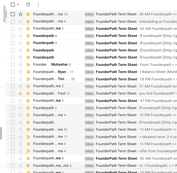Image resolution: width=177 pixels, height=173 pixels.
Task: Star the Founderpath .. me 10 thread
Action: pyautogui.click(x=20, y=14)
